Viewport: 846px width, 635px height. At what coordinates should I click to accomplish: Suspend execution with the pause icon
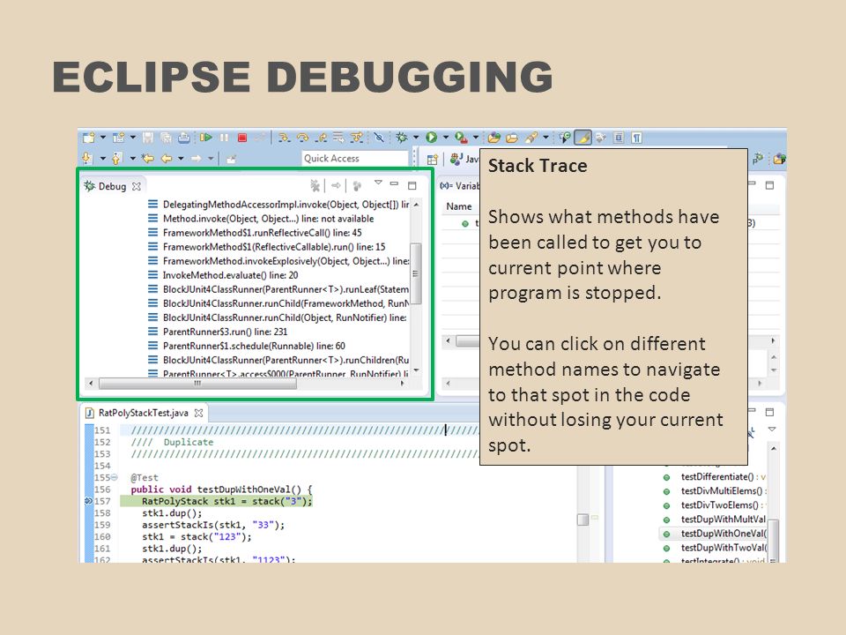[224, 138]
